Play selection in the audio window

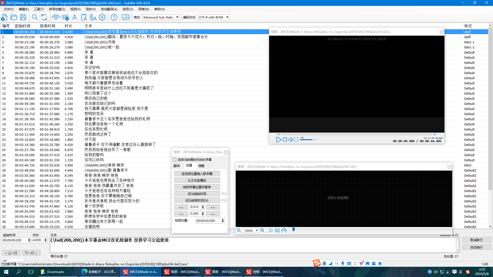click(x=271, y=230)
